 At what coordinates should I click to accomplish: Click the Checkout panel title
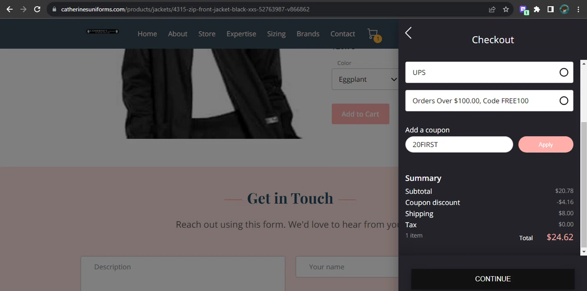[493, 40]
